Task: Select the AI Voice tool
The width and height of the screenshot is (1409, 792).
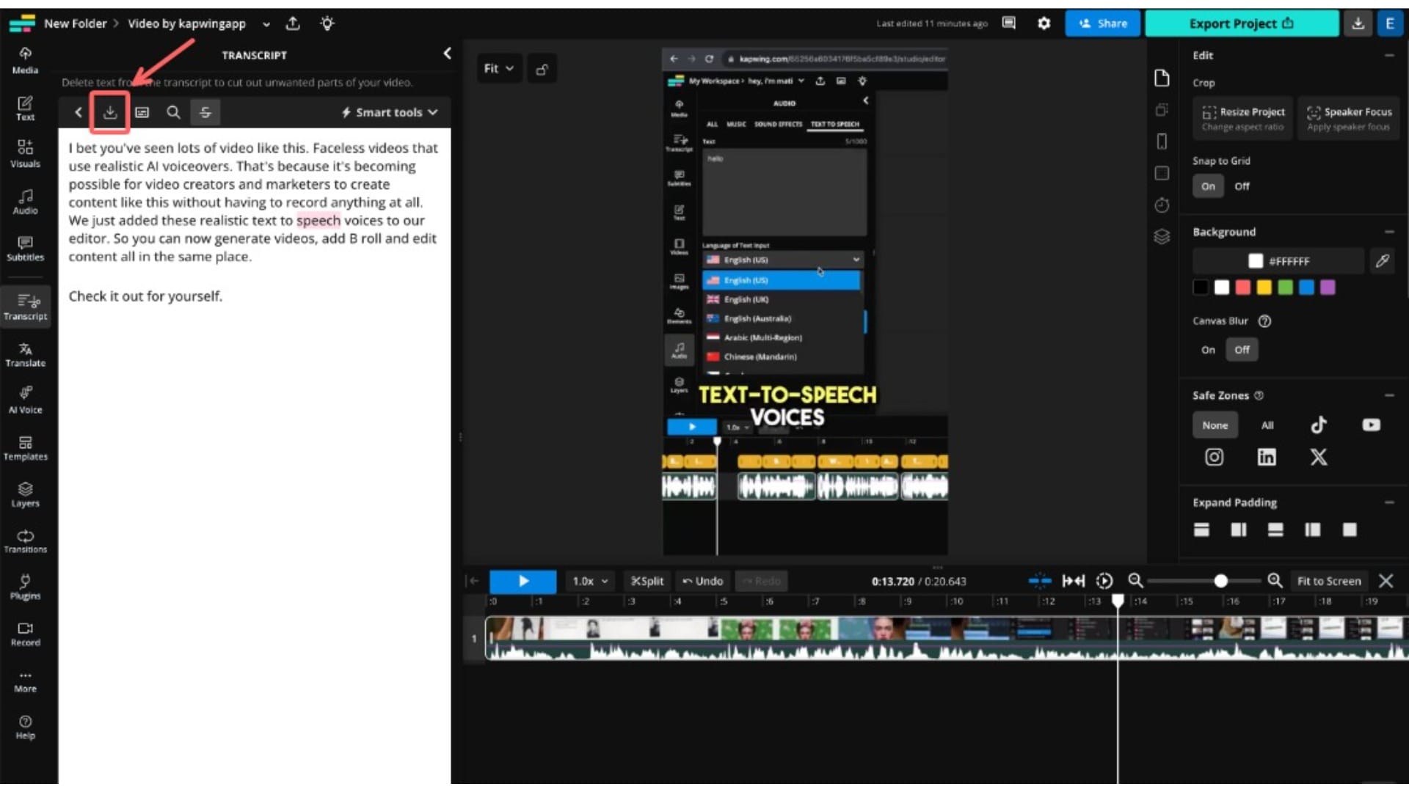Action: pyautogui.click(x=26, y=399)
